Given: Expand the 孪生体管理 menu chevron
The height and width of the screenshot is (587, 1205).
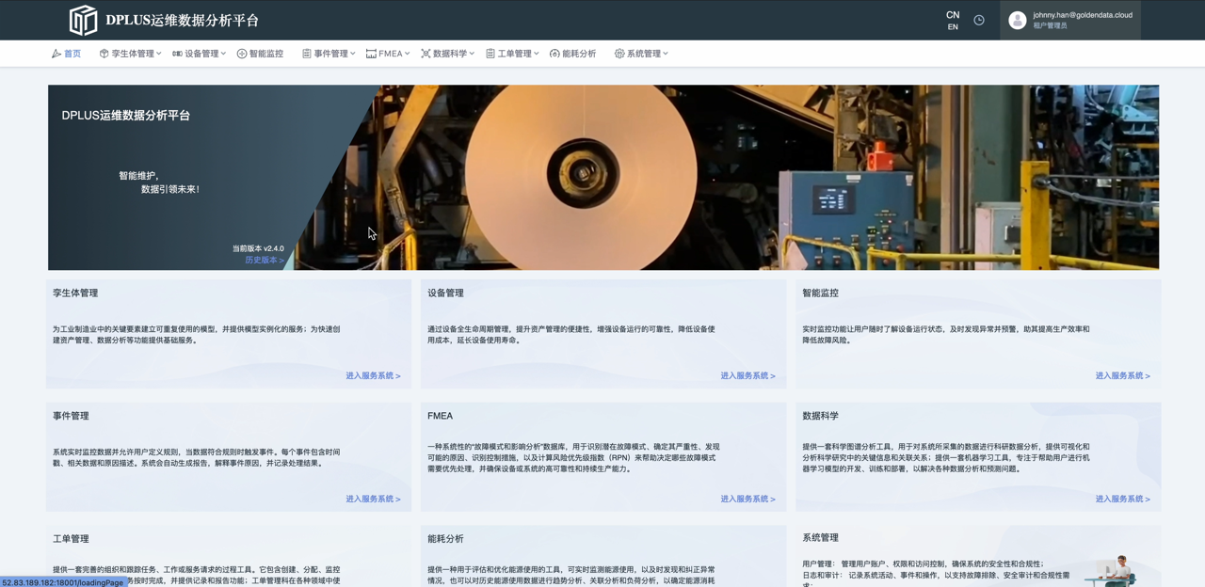Looking at the screenshot, I should coord(159,54).
